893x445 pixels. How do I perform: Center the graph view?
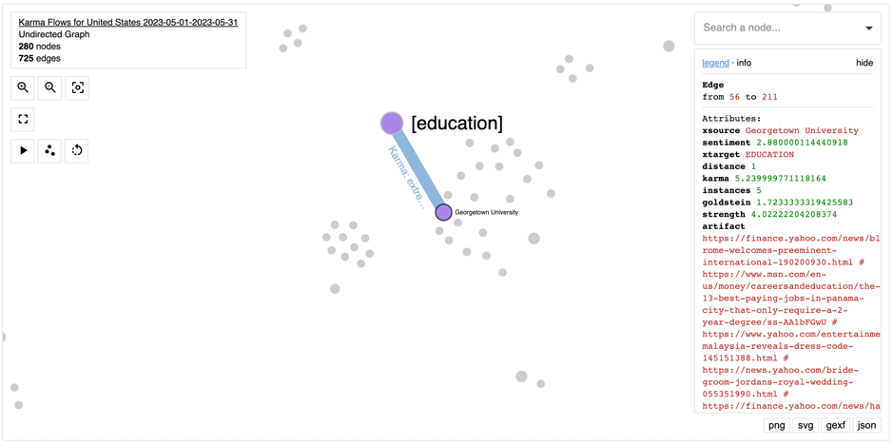78,87
